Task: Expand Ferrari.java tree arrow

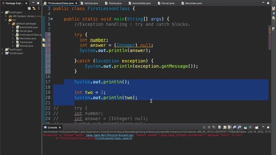Action: (13, 31)
